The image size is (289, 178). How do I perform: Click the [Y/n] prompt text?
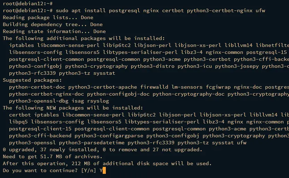click(x=88, y=170)
